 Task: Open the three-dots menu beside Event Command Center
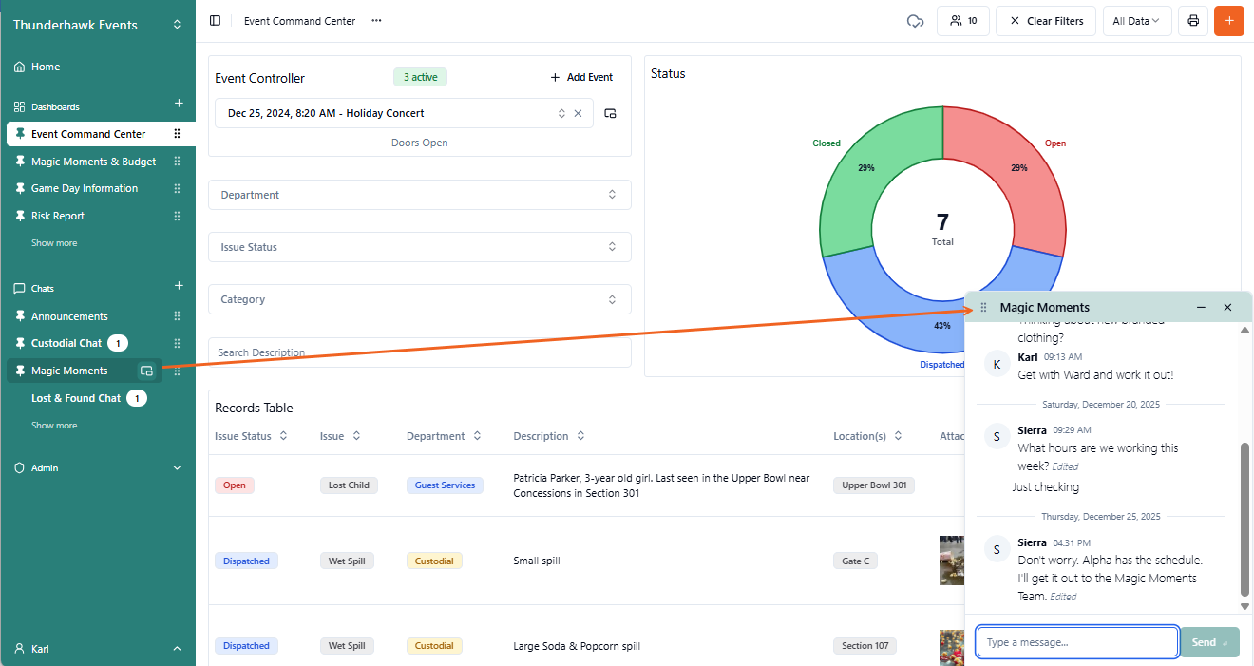coord(377,21)
